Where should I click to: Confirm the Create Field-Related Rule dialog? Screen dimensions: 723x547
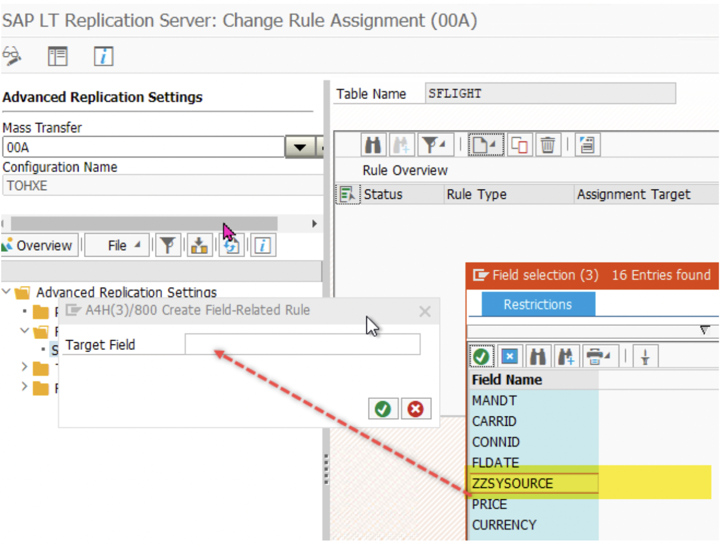point(383,409)
